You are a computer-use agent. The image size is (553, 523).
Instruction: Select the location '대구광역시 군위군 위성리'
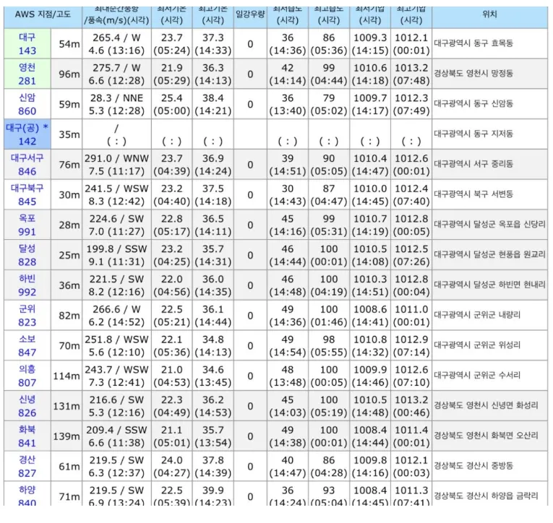point(477,345)
